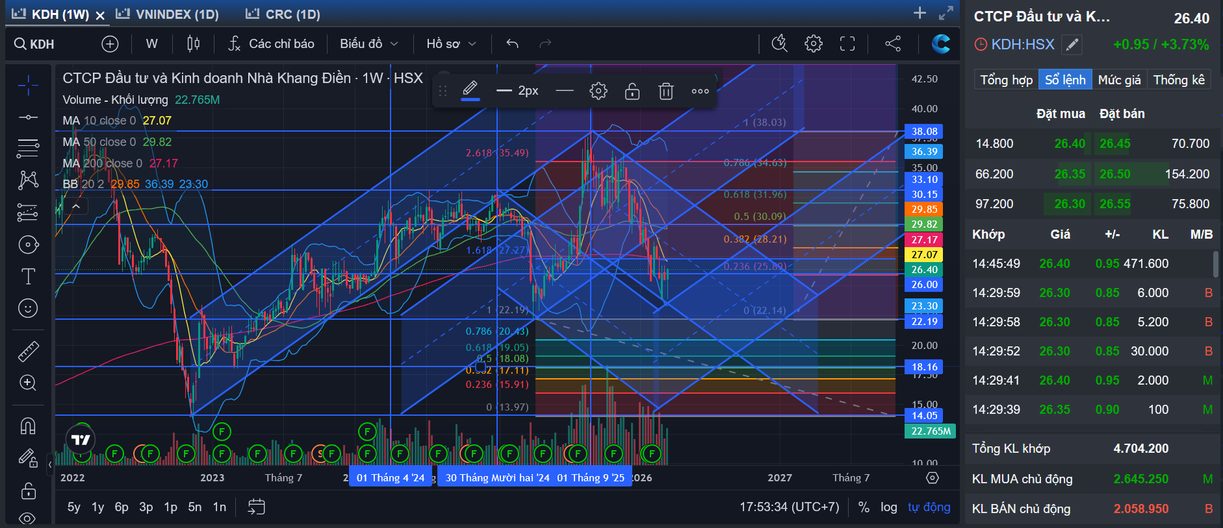Viewport: 1223px width, 528px height.
Task: Switch to the CRC (1D) tab
Action: pyautogui.click(x=283, y=14)
